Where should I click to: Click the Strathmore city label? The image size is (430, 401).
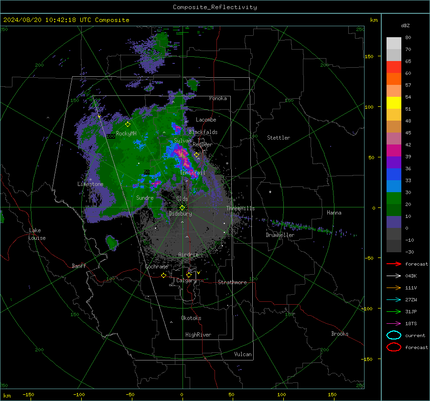[x=232, y=282]
